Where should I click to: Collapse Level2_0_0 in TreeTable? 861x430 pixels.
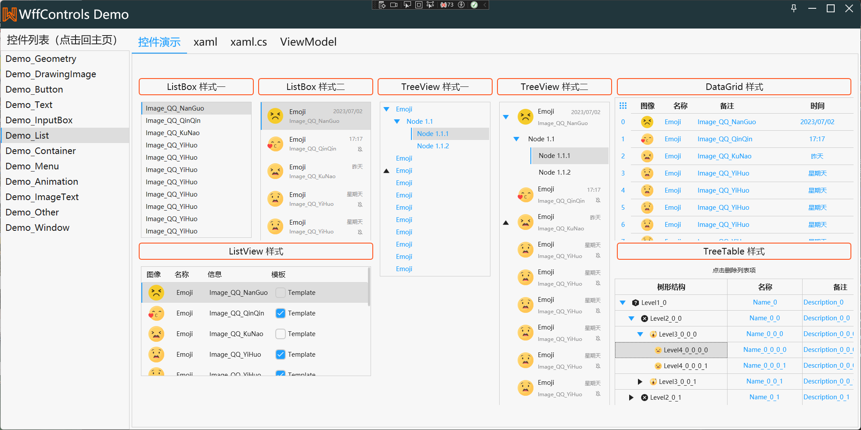tap(631, 319)
